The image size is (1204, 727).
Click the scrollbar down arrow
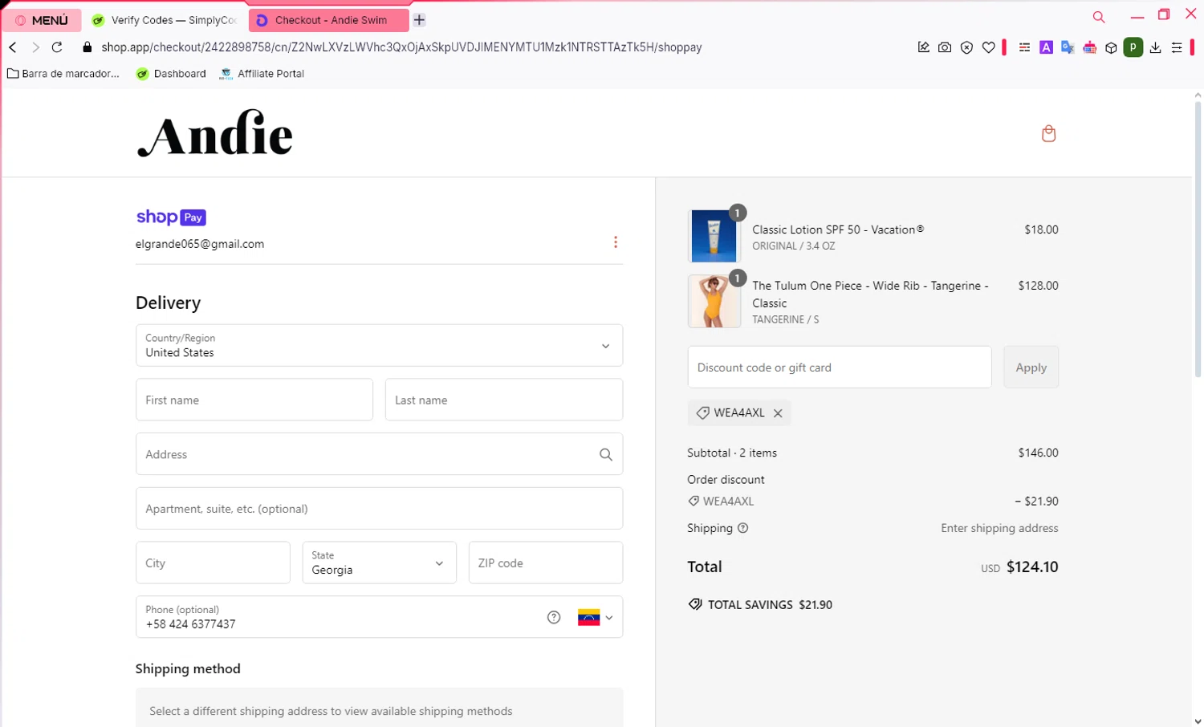1198,721
